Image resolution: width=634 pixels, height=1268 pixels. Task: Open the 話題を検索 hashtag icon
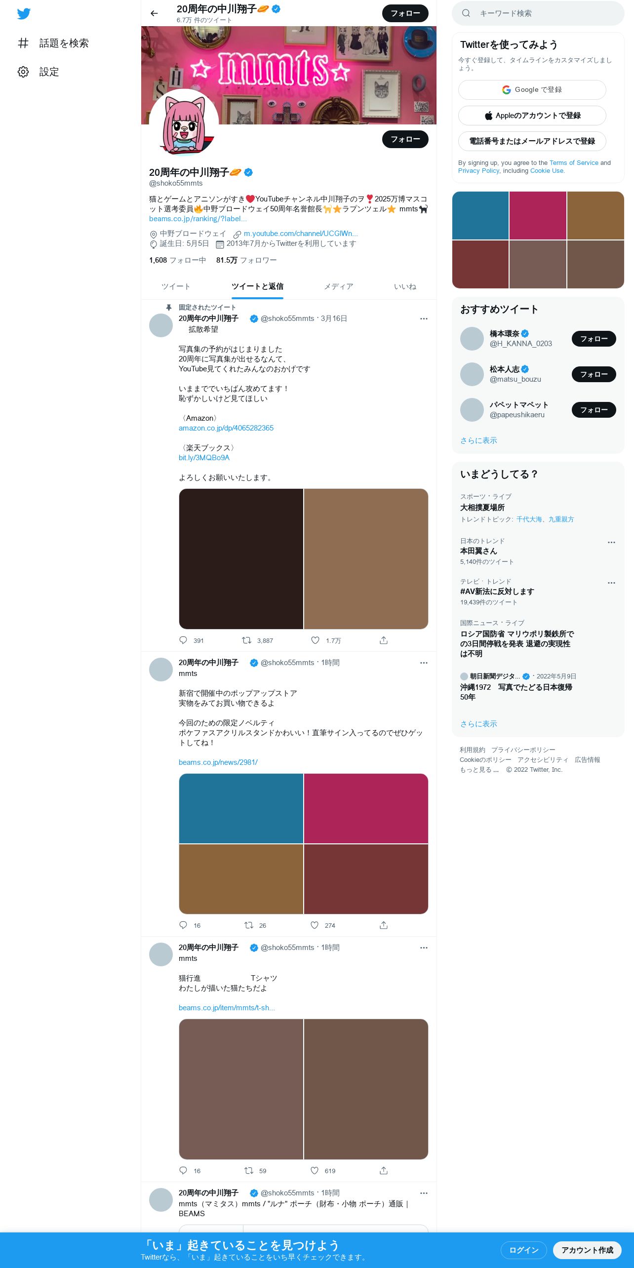point(23,43)
